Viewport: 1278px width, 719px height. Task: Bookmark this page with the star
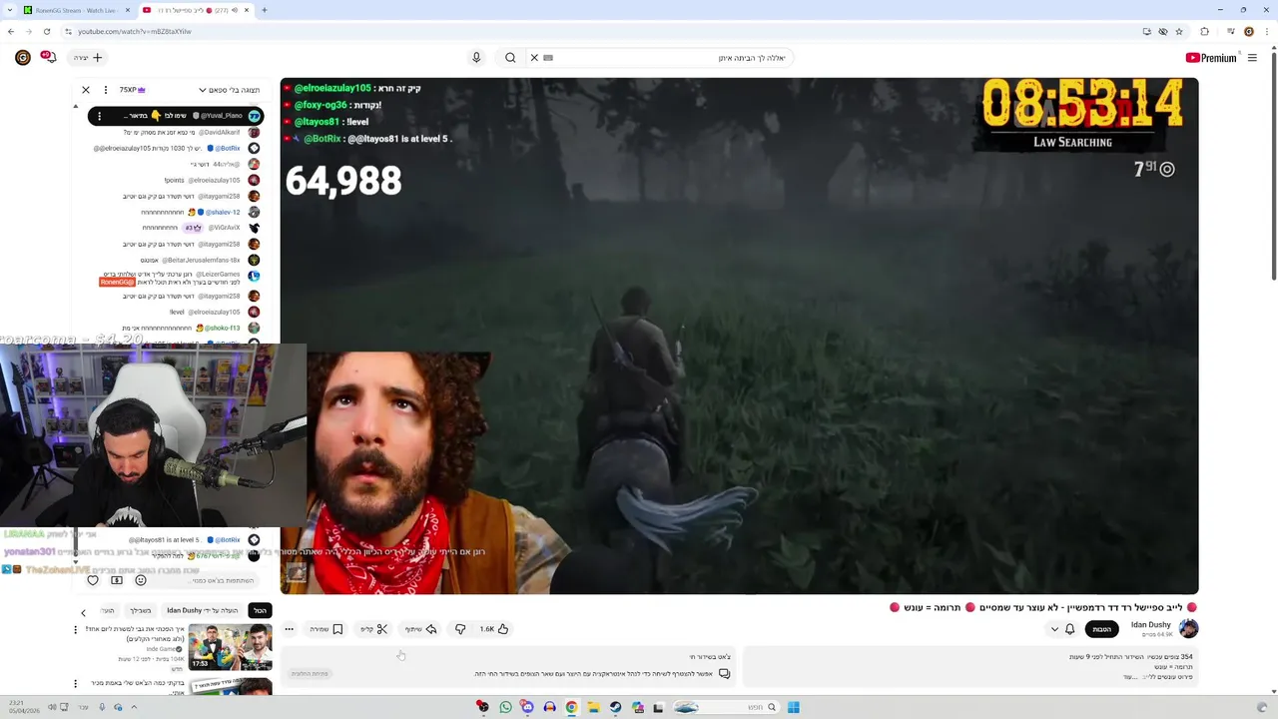1179,31
